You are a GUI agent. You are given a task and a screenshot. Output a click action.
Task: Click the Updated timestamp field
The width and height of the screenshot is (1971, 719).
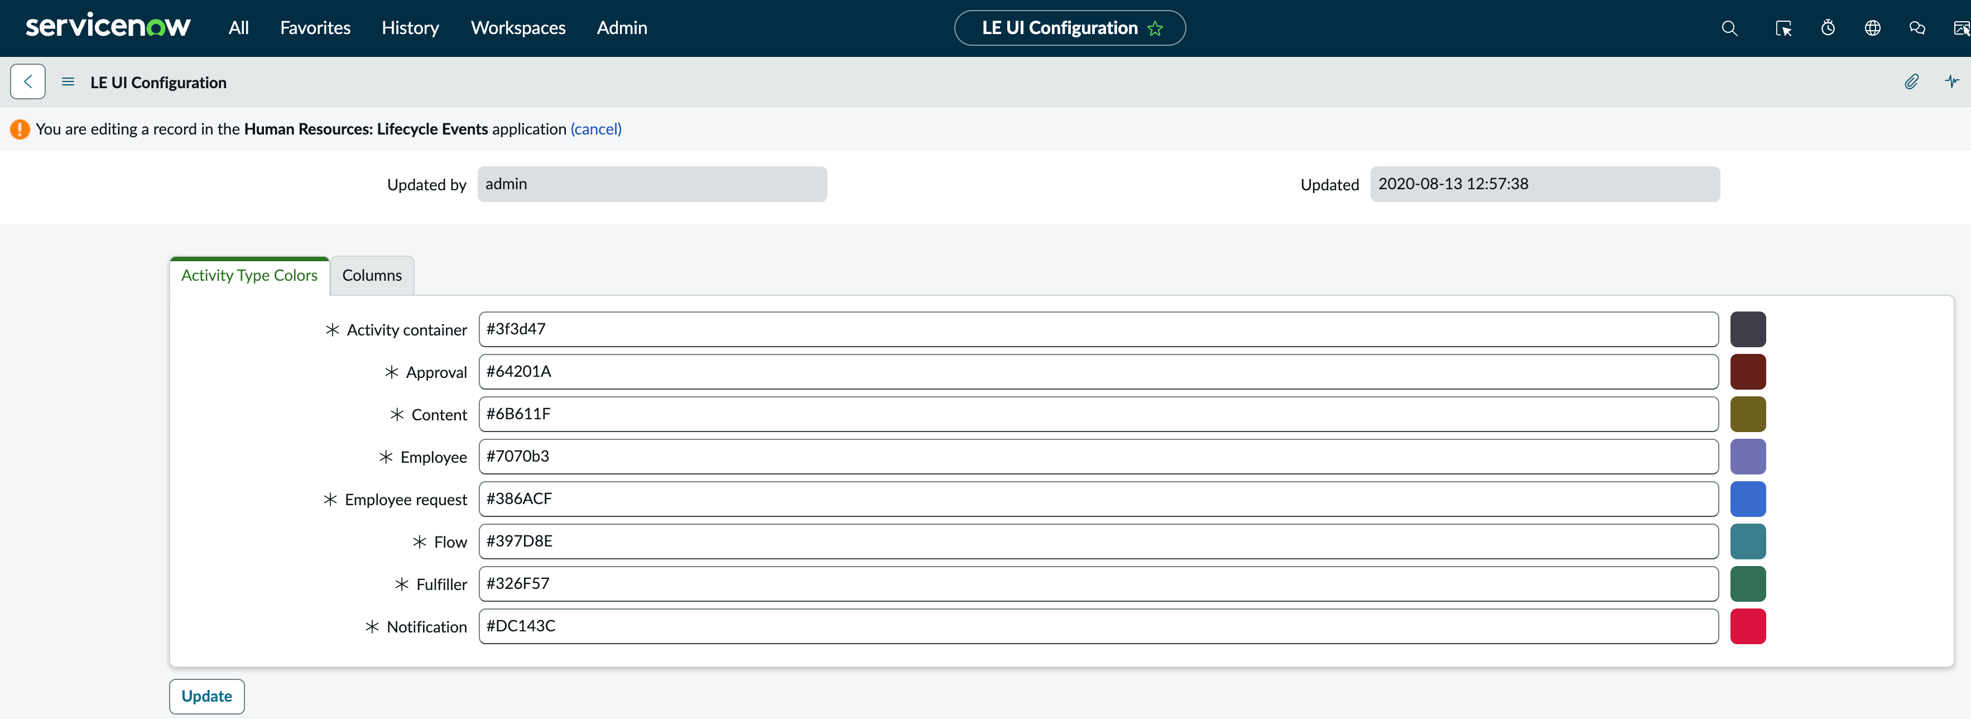(1545, 185)
